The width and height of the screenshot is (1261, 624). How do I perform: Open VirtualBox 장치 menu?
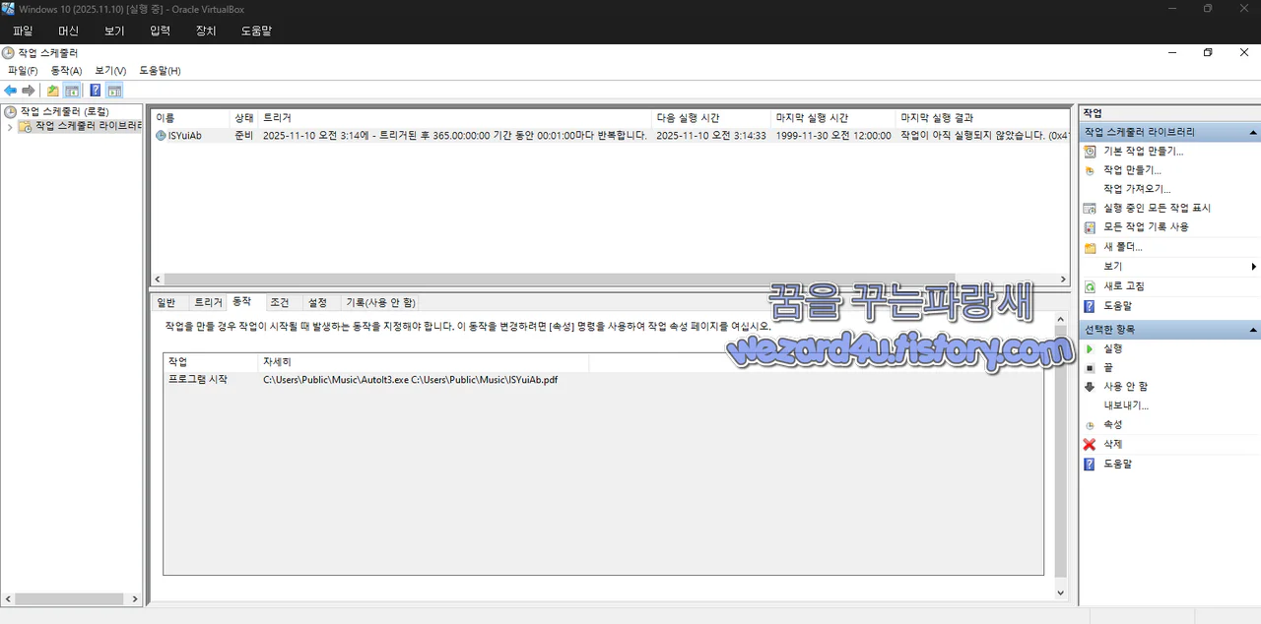pyautogui.click(x=206, y=31)
